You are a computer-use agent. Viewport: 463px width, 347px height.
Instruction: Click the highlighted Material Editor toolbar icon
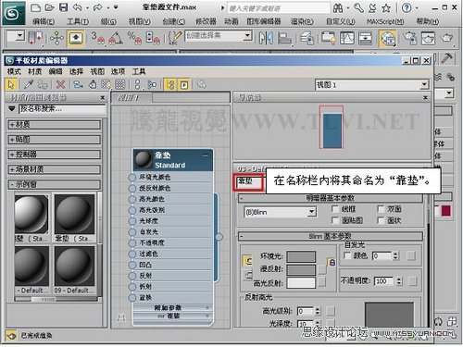[x=388, y=39]
